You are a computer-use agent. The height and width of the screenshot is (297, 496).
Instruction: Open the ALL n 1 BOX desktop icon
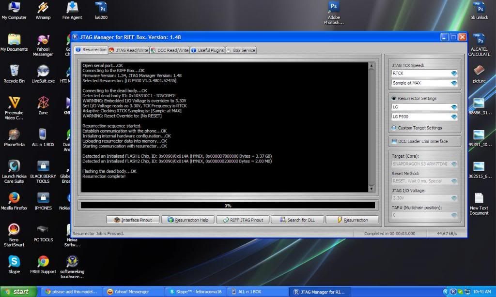pyautogui.click(x=43, y=137)
